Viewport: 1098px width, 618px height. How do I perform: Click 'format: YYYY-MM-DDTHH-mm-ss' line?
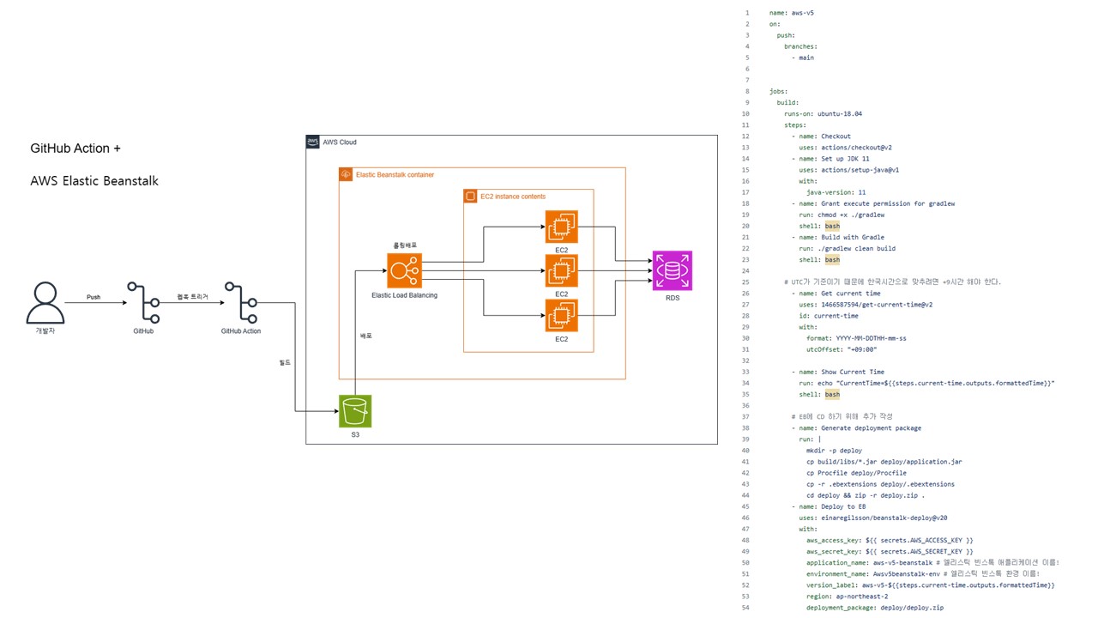[856, 338]
